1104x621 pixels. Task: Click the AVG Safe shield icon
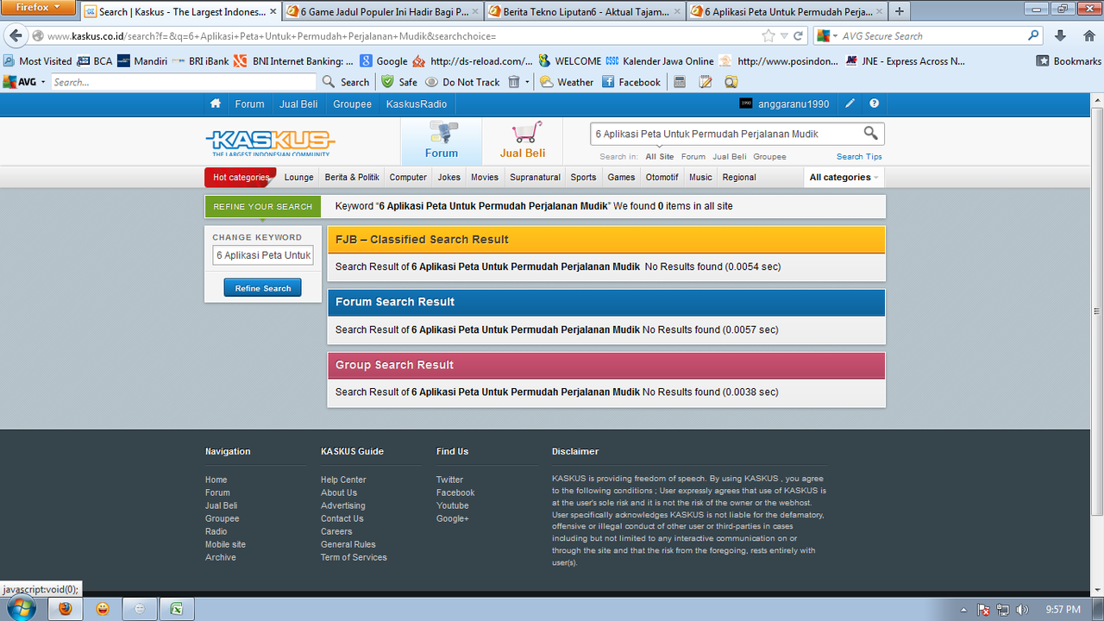388,82
